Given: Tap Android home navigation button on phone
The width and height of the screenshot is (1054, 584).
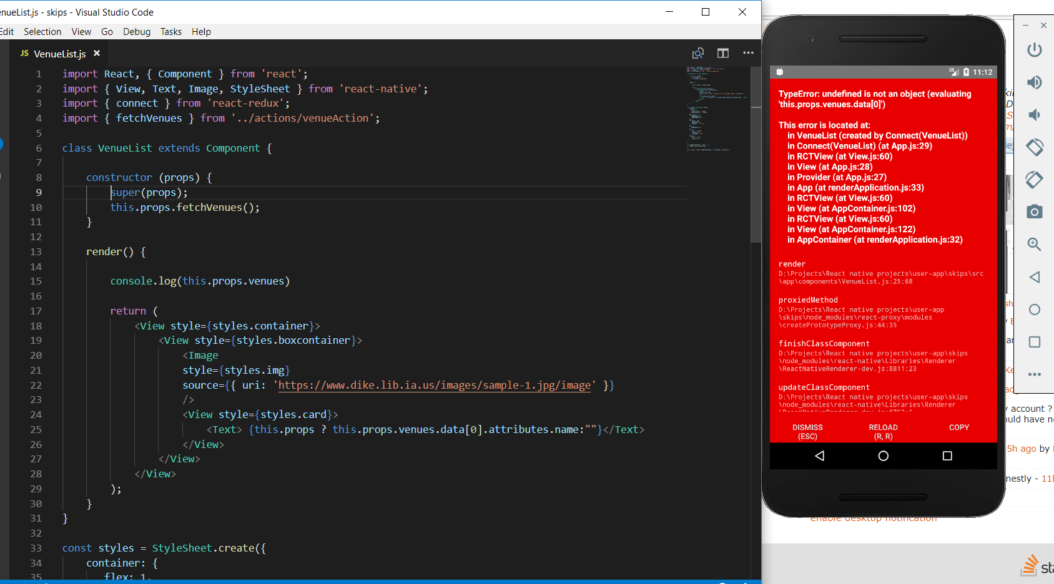Looking at the screenshot, I should (x=883, y=456).
